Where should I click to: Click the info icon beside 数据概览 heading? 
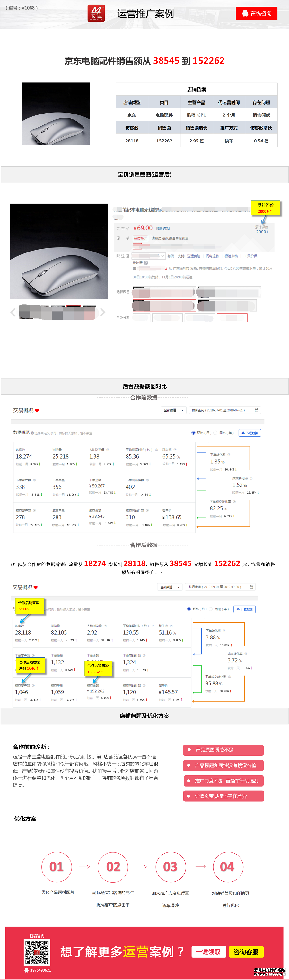[32, 433]
